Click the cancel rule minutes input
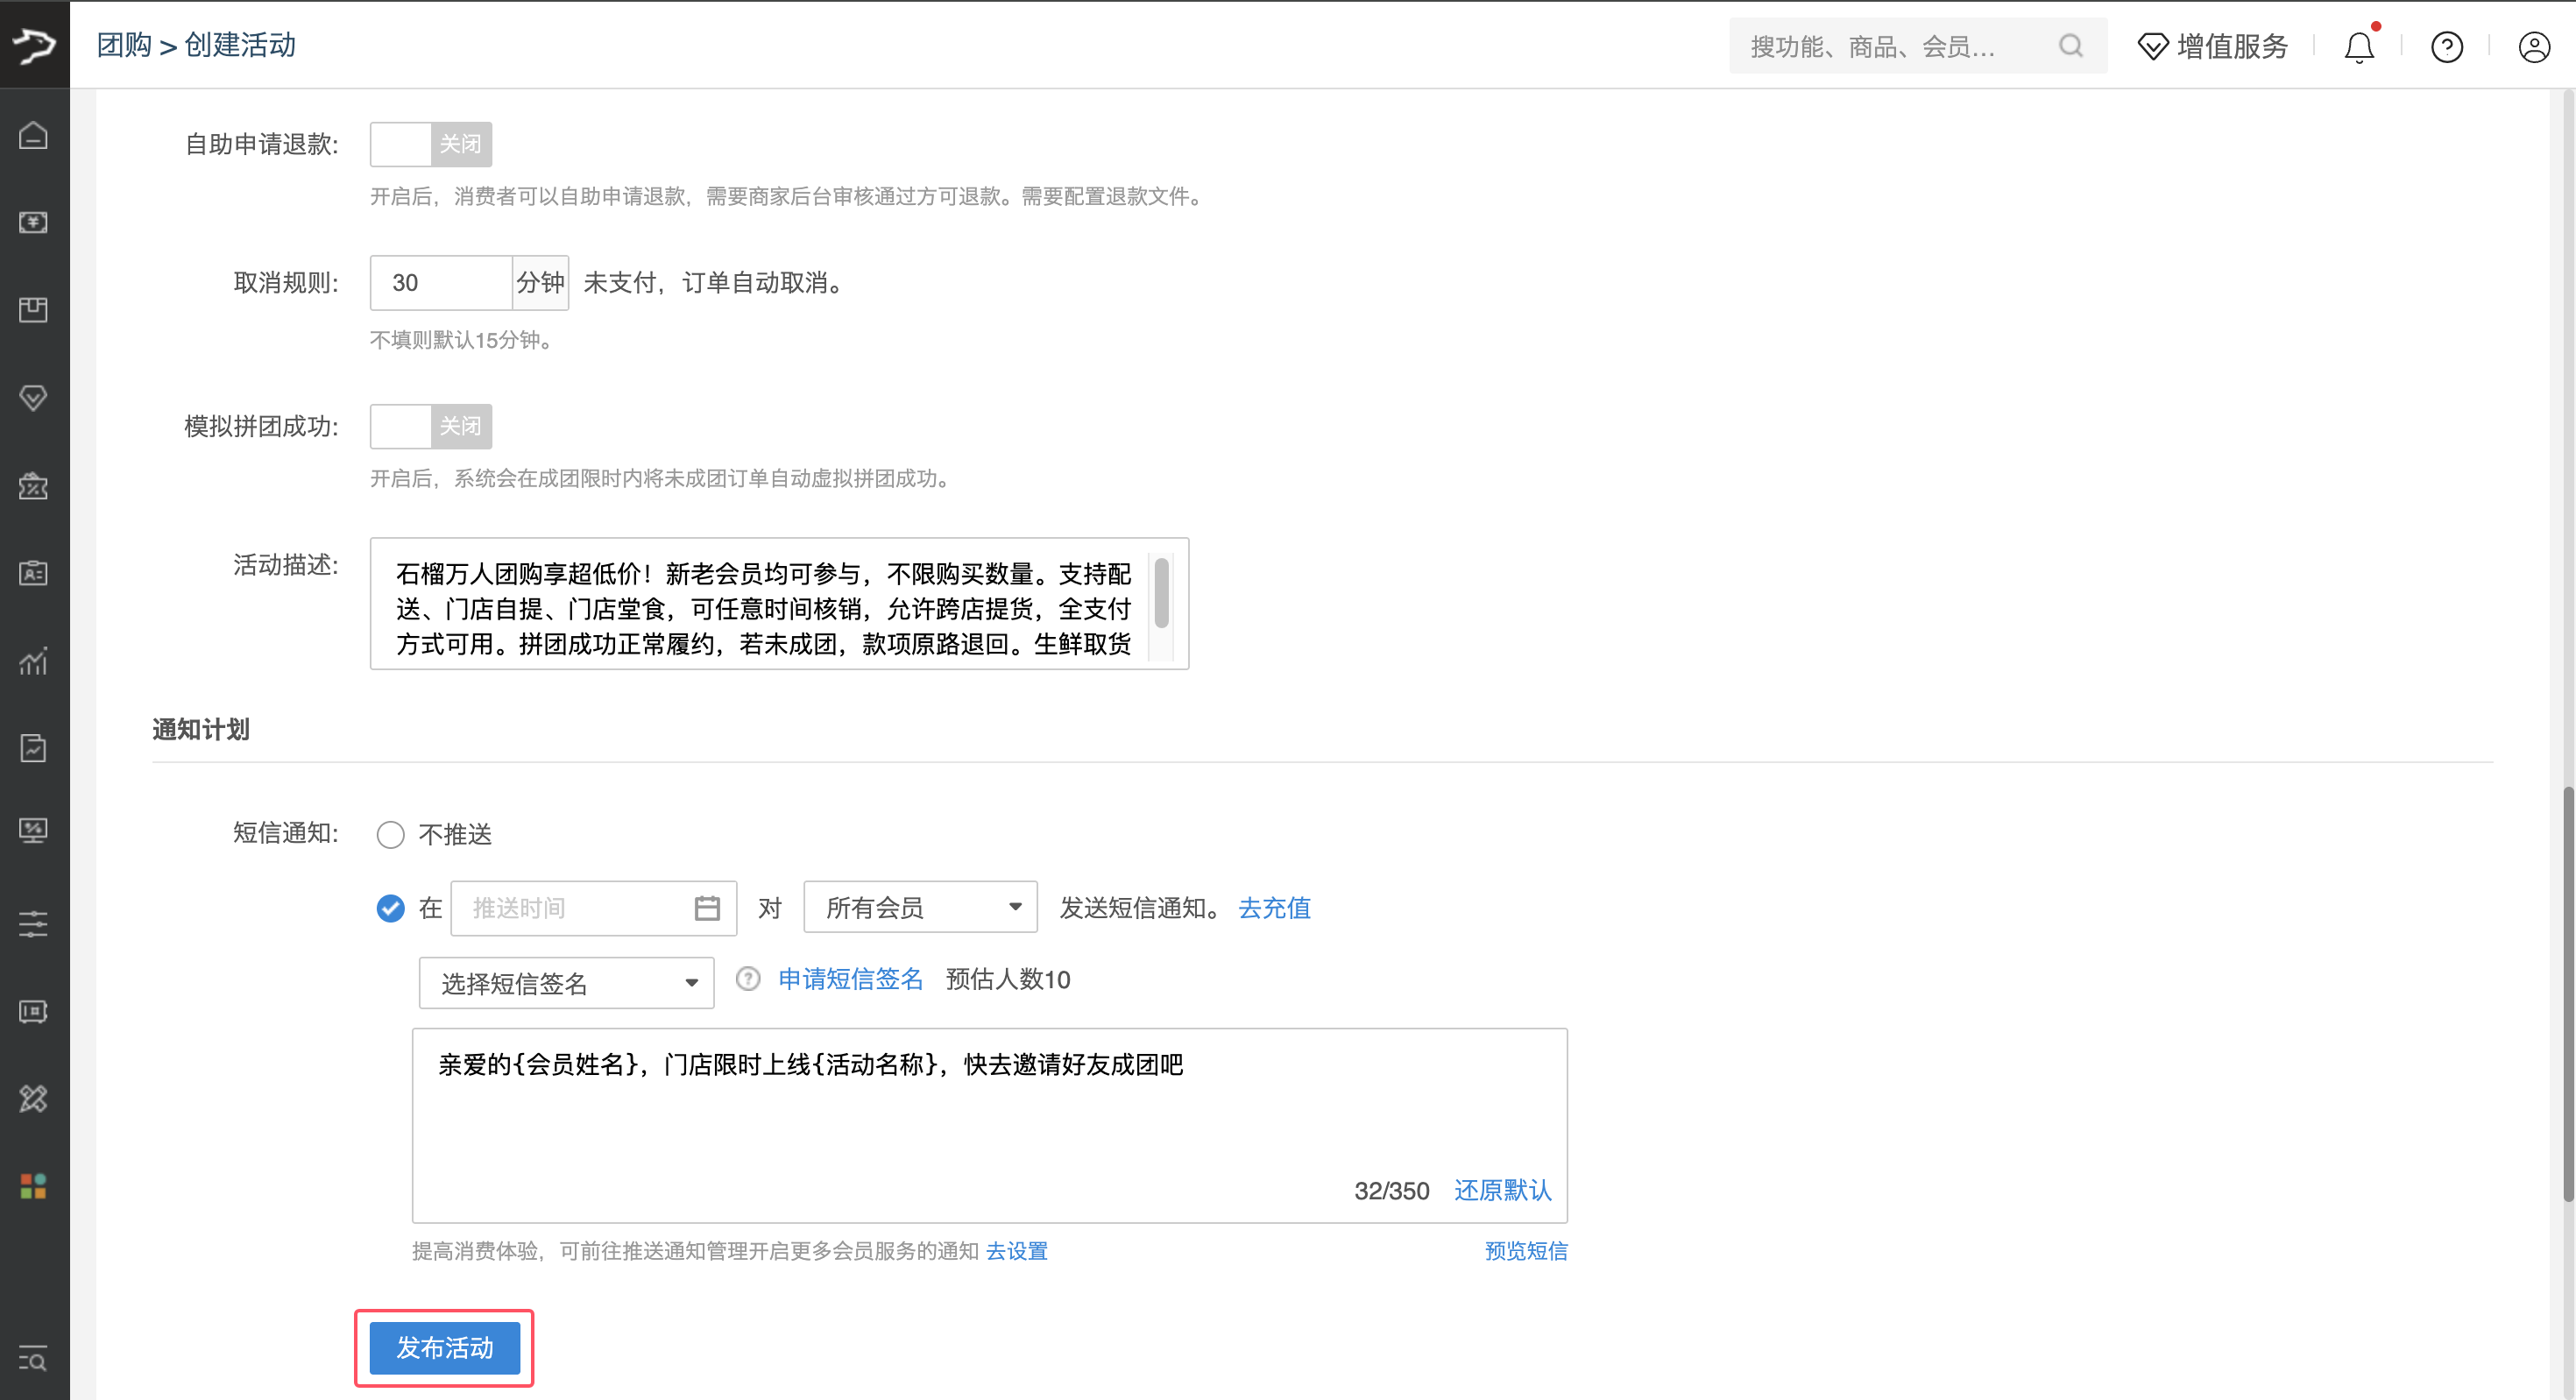 click(x=441, y=283)
